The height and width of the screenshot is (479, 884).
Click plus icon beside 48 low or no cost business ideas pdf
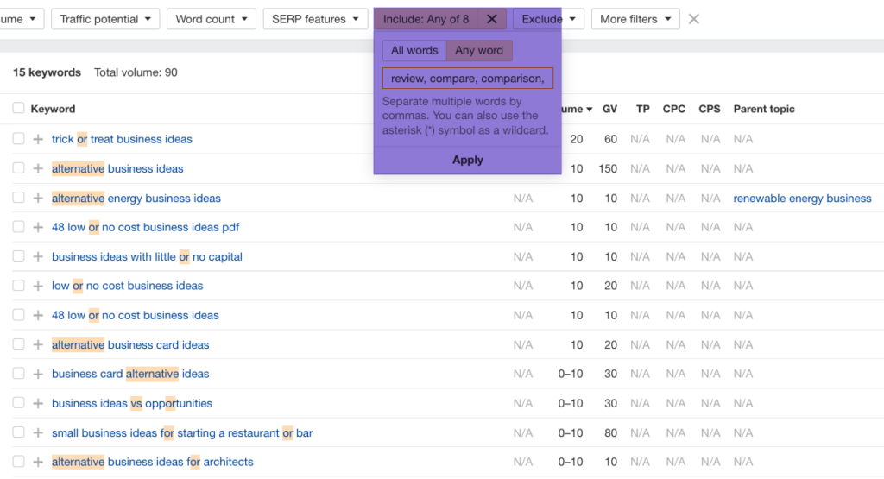38,228
